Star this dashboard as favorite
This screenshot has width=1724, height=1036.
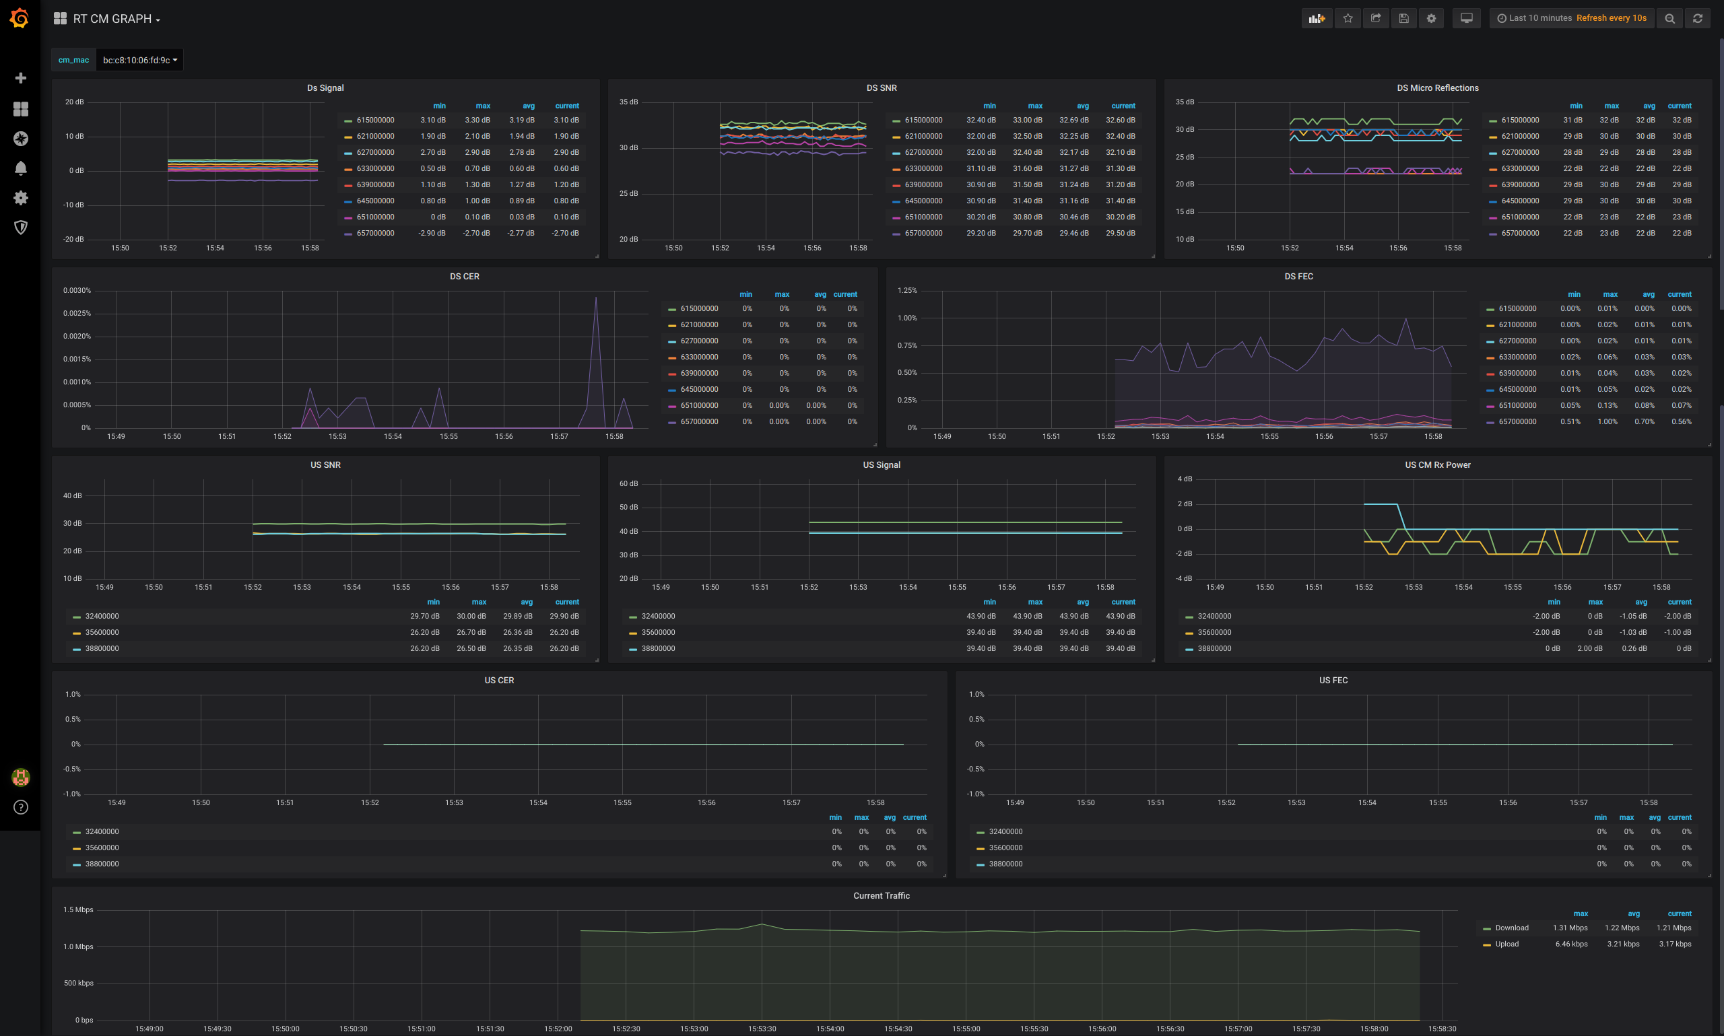pyautogui.click(x=1348, y=18)
